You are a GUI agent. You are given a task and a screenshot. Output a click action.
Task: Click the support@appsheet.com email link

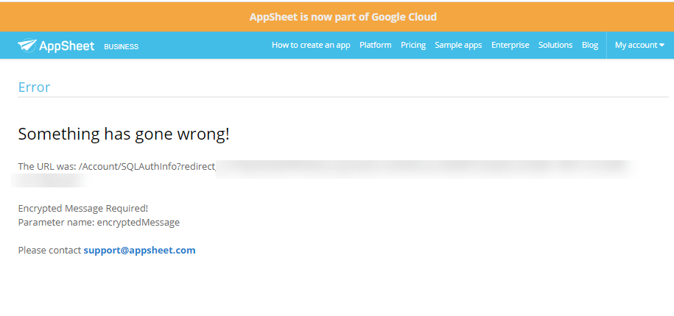(140, 251)
